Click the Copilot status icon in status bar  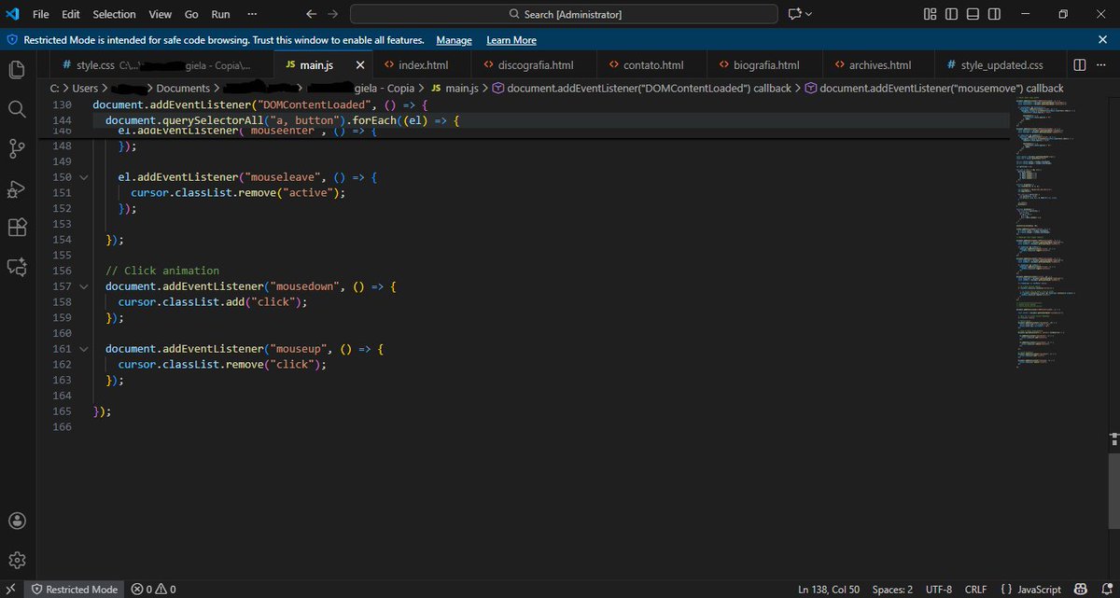(1079, 589)
